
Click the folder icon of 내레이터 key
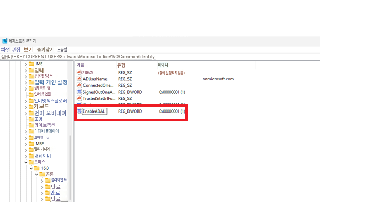tap(31, 156)
